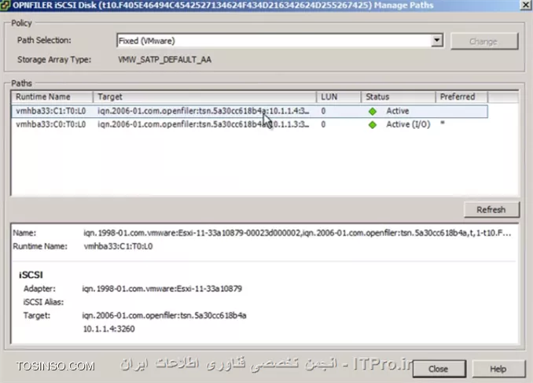Select path row vmhba33:C0:T0:L0

coord(250,124)
